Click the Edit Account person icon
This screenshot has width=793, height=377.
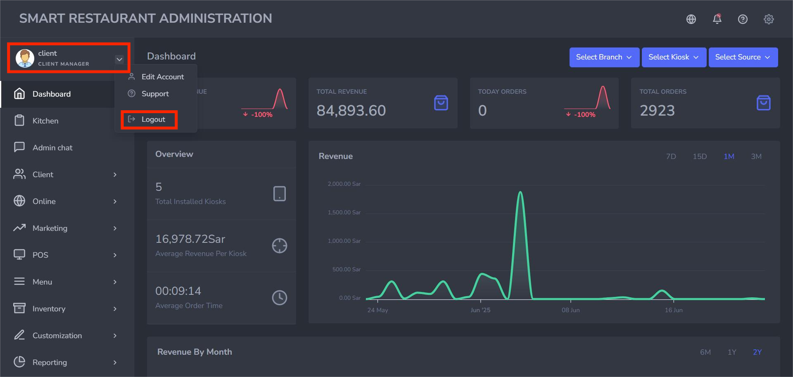click(x=132, y=76)
